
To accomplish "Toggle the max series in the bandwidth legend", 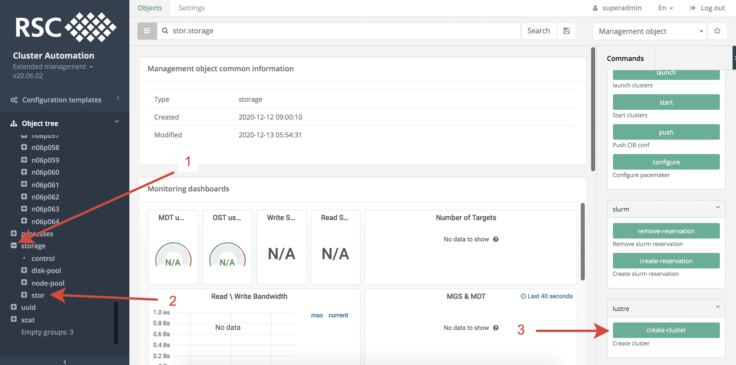I will pyautogui.click(x=317, y=315).
